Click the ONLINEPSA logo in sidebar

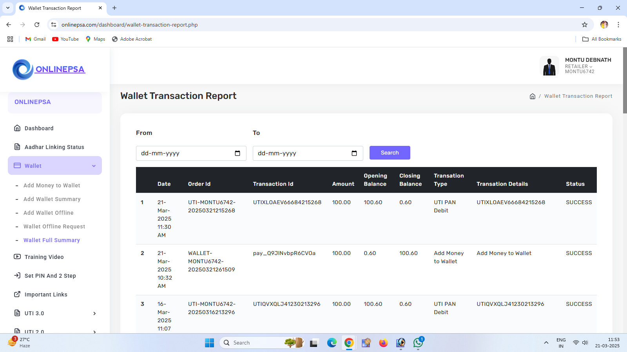coord(49,70)
